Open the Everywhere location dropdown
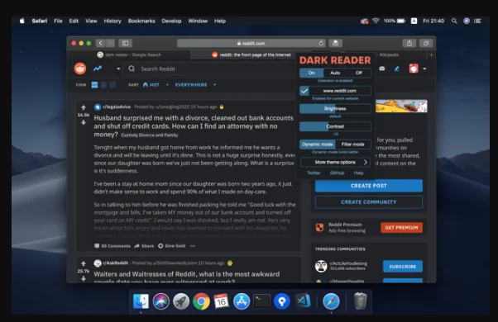Screen dimensions: 498x322 [x=195, y=85]
